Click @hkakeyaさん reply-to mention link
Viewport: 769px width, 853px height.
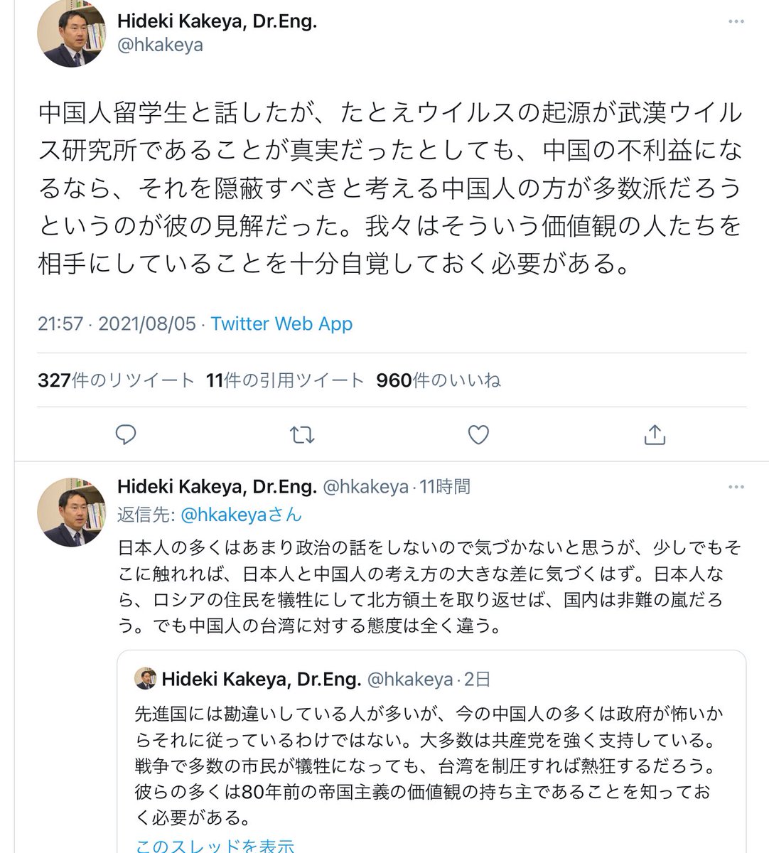(x=241, y=514)
